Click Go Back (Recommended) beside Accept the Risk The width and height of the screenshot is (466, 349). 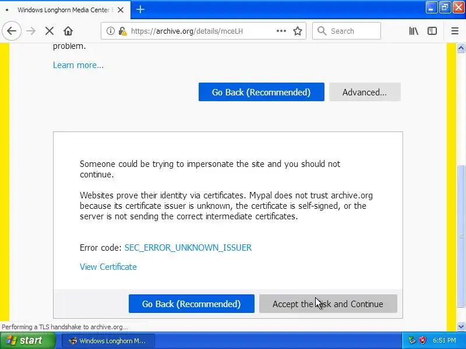pos(192,304)
